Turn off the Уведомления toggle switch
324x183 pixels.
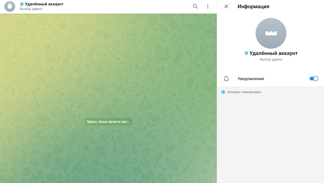pyautogui.click(x=314, y=79)
